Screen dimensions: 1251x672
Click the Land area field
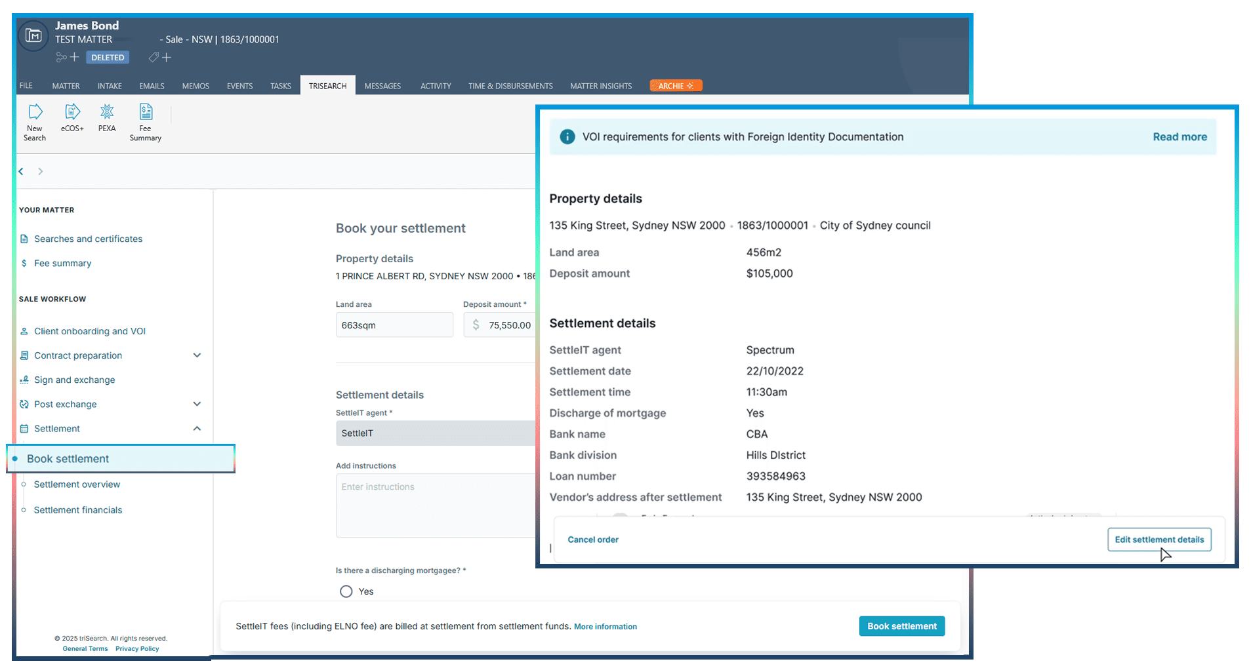(394, 325)
